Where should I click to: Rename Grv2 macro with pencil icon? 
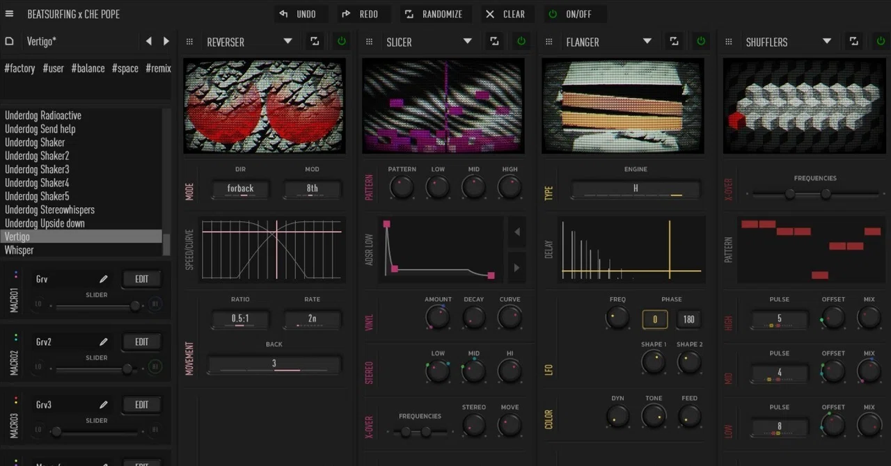(104, 342)
